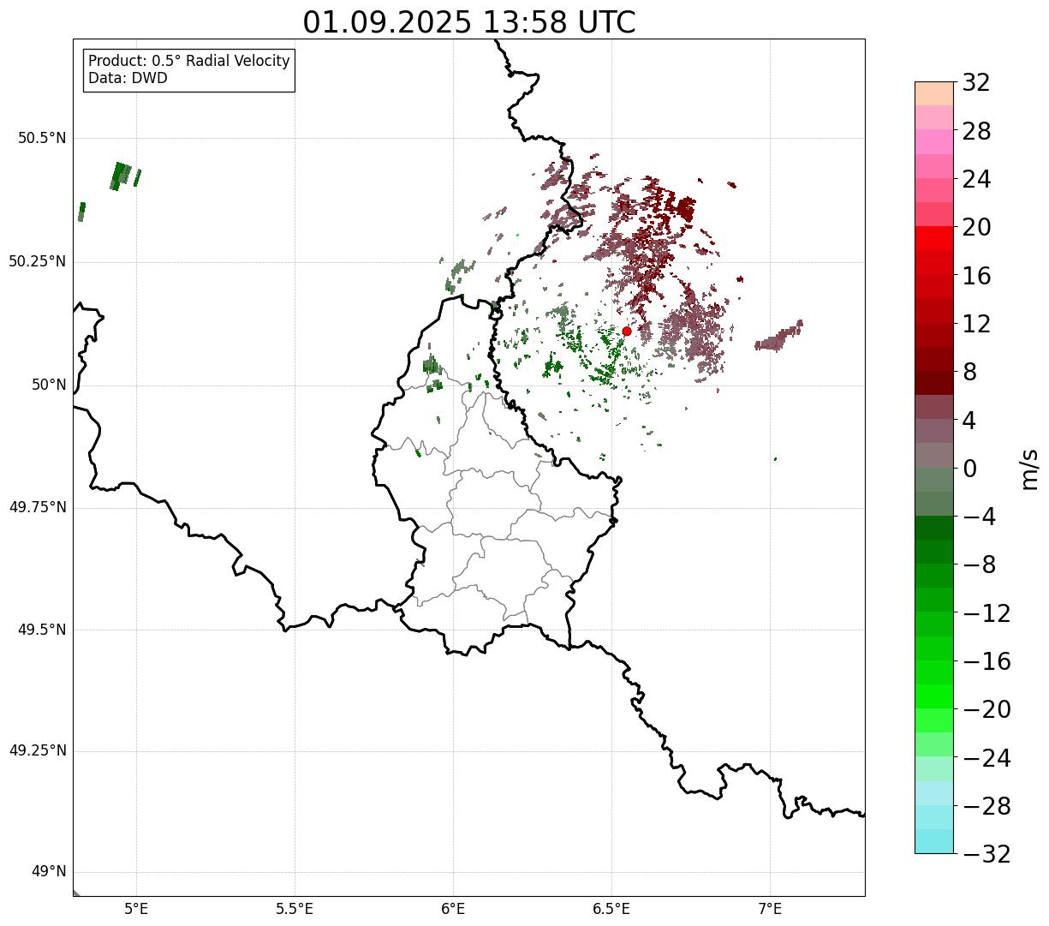This screenshot has width=1049, height=926.
Task: Click the longitude label "7°E"
Action: pyautogui.click(x=770, y=909)
